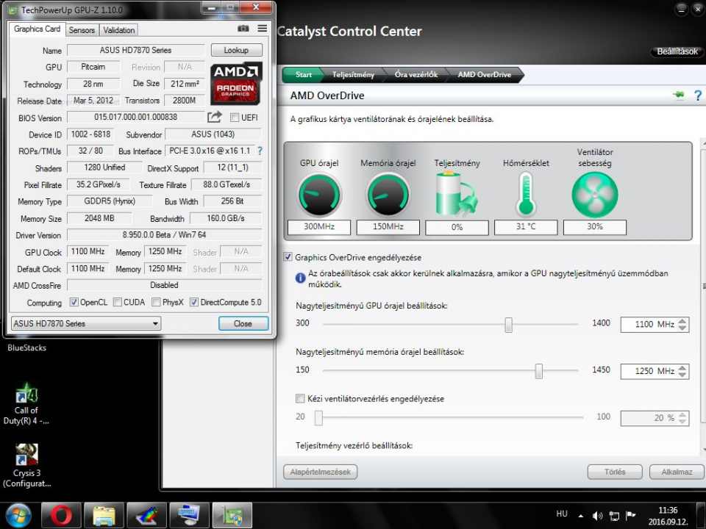The height and width of the screenshot is (529, 706).
Task: Toggle the DirectCompute 5.0 checkbox
Action: (194, 302)
